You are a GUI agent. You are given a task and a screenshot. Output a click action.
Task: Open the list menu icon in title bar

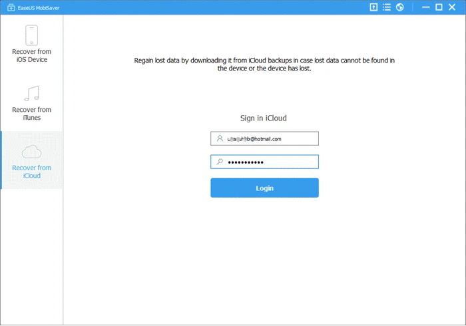tap(387, 7)
